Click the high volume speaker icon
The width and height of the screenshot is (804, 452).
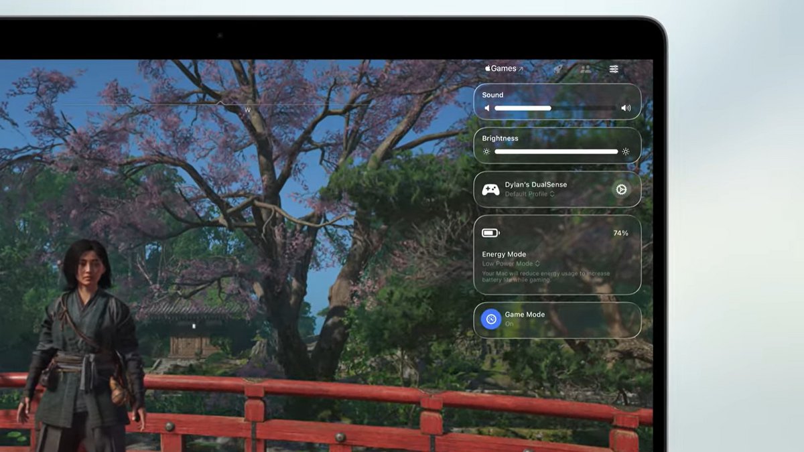pyautogui.click(x=626, y=108)
